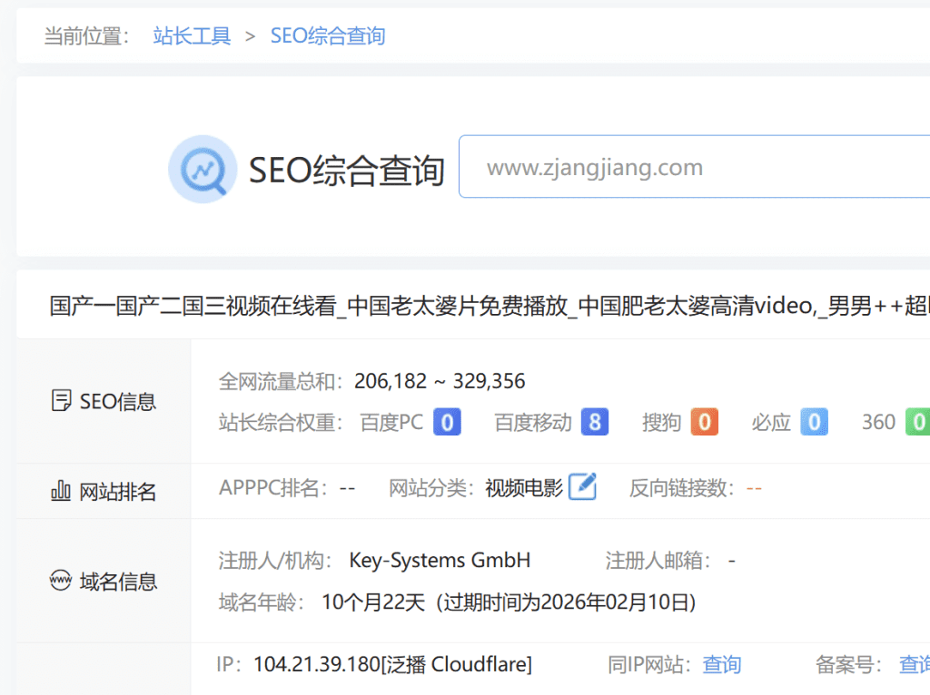Open the SEO综合查询 breadcrumb link
This screenshot has height=695, width=930.
tap(328, 36)
